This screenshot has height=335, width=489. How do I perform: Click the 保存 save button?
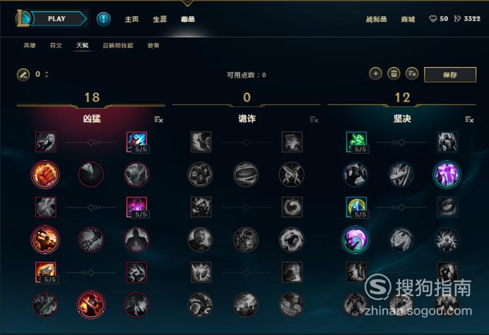[x=450, y=75]
